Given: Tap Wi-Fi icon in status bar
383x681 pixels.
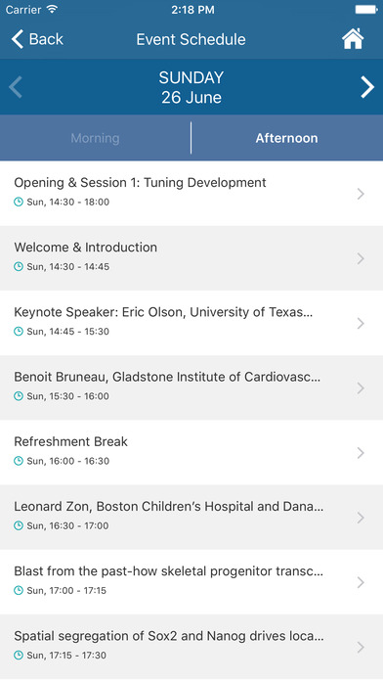Looking at the screenshot, I should [x=53, y=10].
